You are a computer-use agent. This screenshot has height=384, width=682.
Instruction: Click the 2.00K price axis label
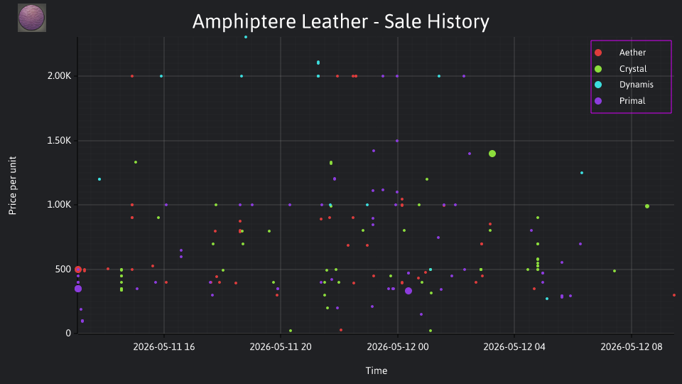(59, 76)
